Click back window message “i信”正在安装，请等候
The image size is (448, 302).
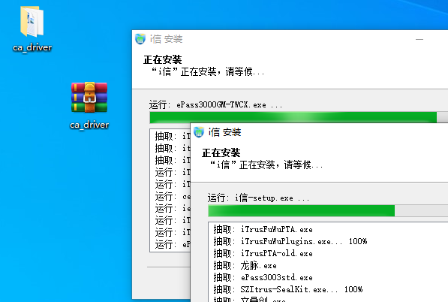[208, 71]
